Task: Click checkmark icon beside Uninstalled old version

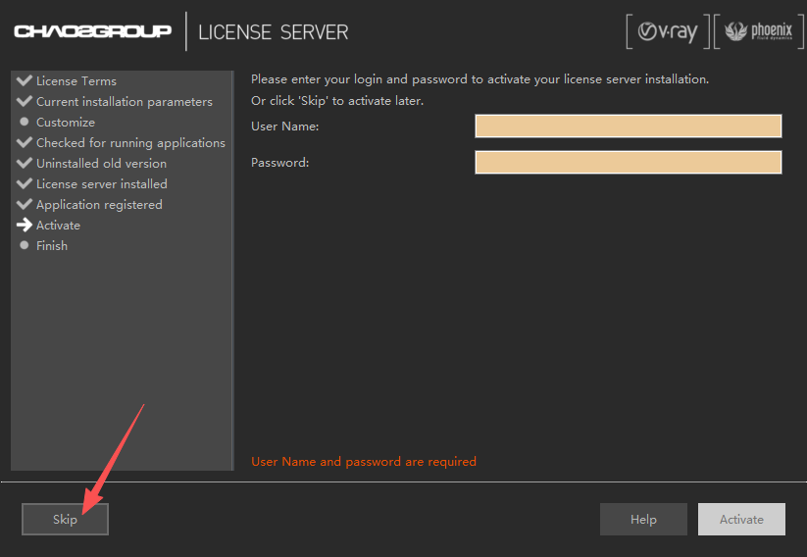Action: [x=25, y=163]
